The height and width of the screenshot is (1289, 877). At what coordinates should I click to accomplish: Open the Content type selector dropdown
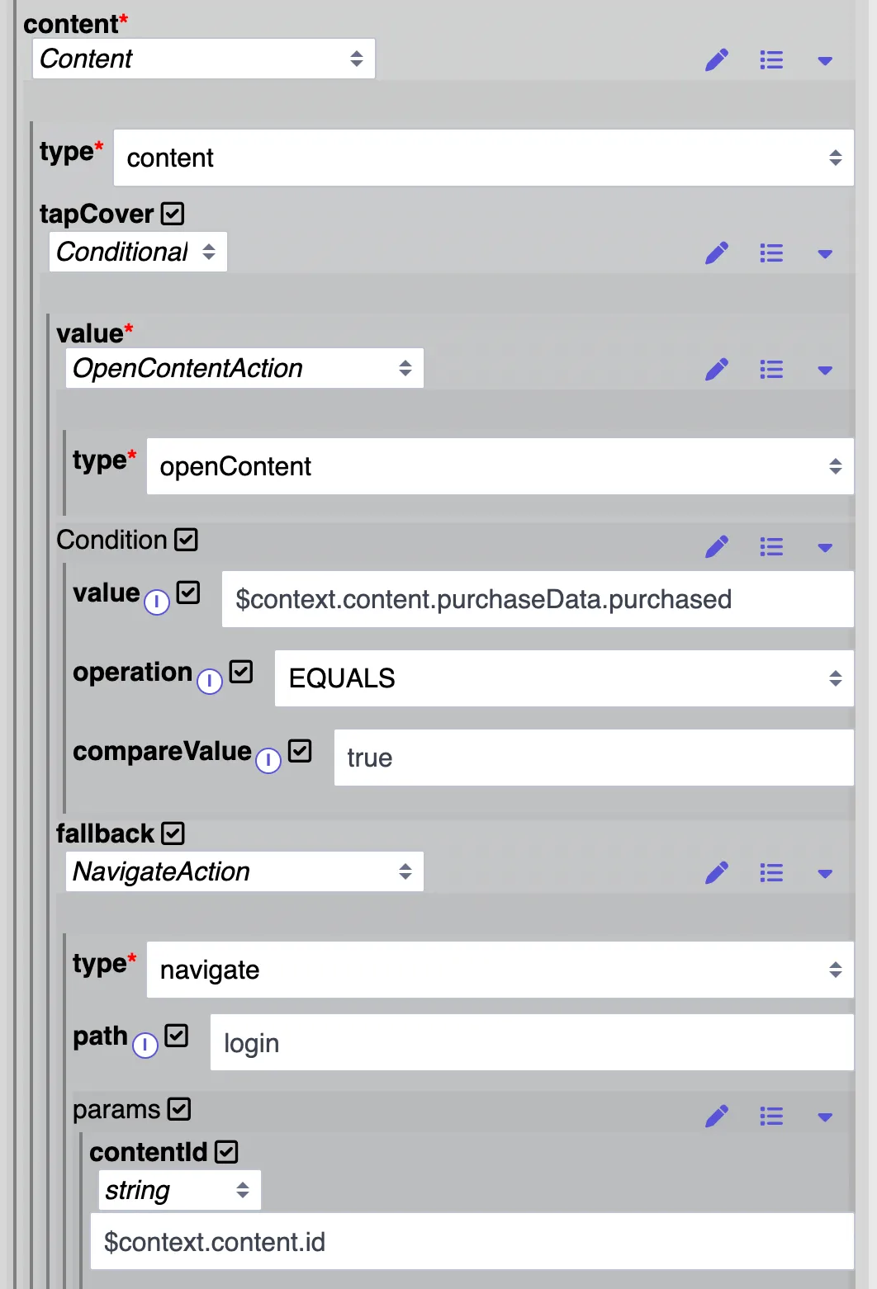tap(204, 59)
